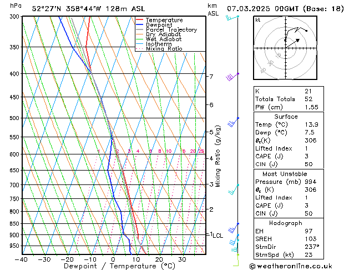Click the "Dewpoint / Temperature (°C)" axis title
This screenshot has width=349, height=270.
click(x=119, y=266)
